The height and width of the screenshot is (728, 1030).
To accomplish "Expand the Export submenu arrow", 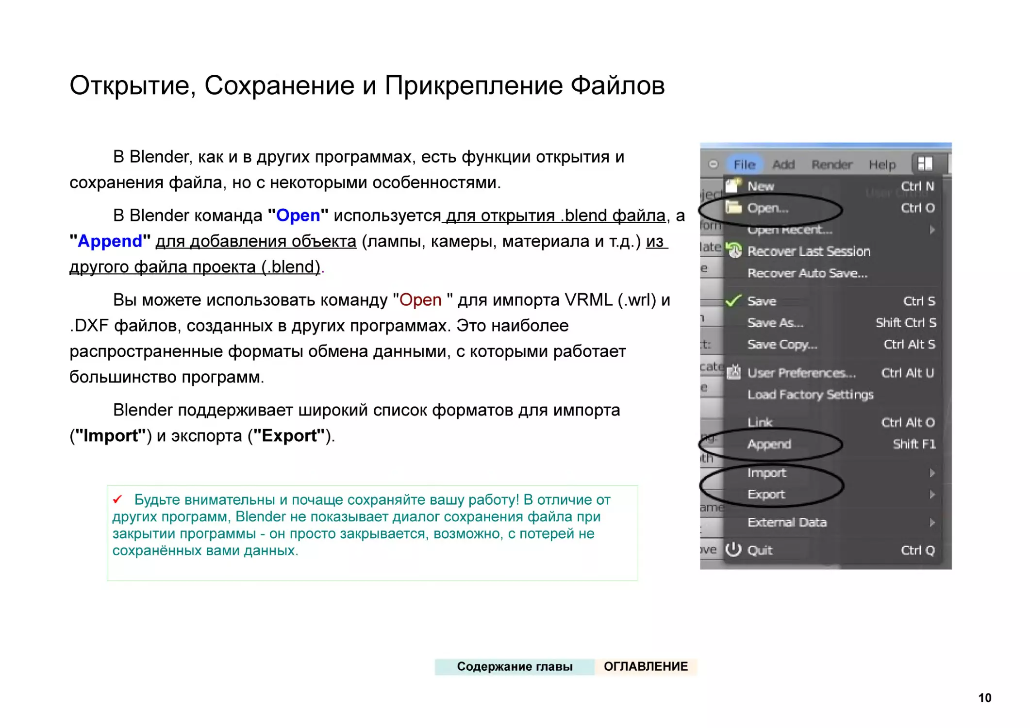I will click(932, 495).
